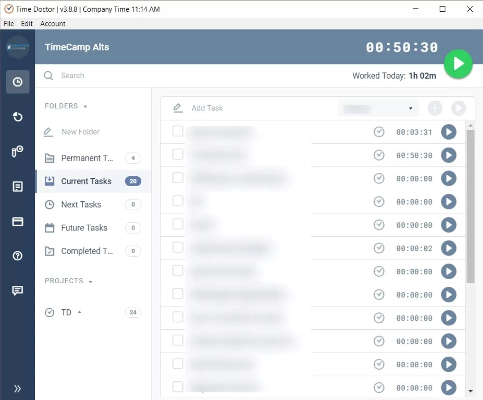Maximize the Time Doctor window
This screenshot has width=483, height=400.
coord(442,9)
